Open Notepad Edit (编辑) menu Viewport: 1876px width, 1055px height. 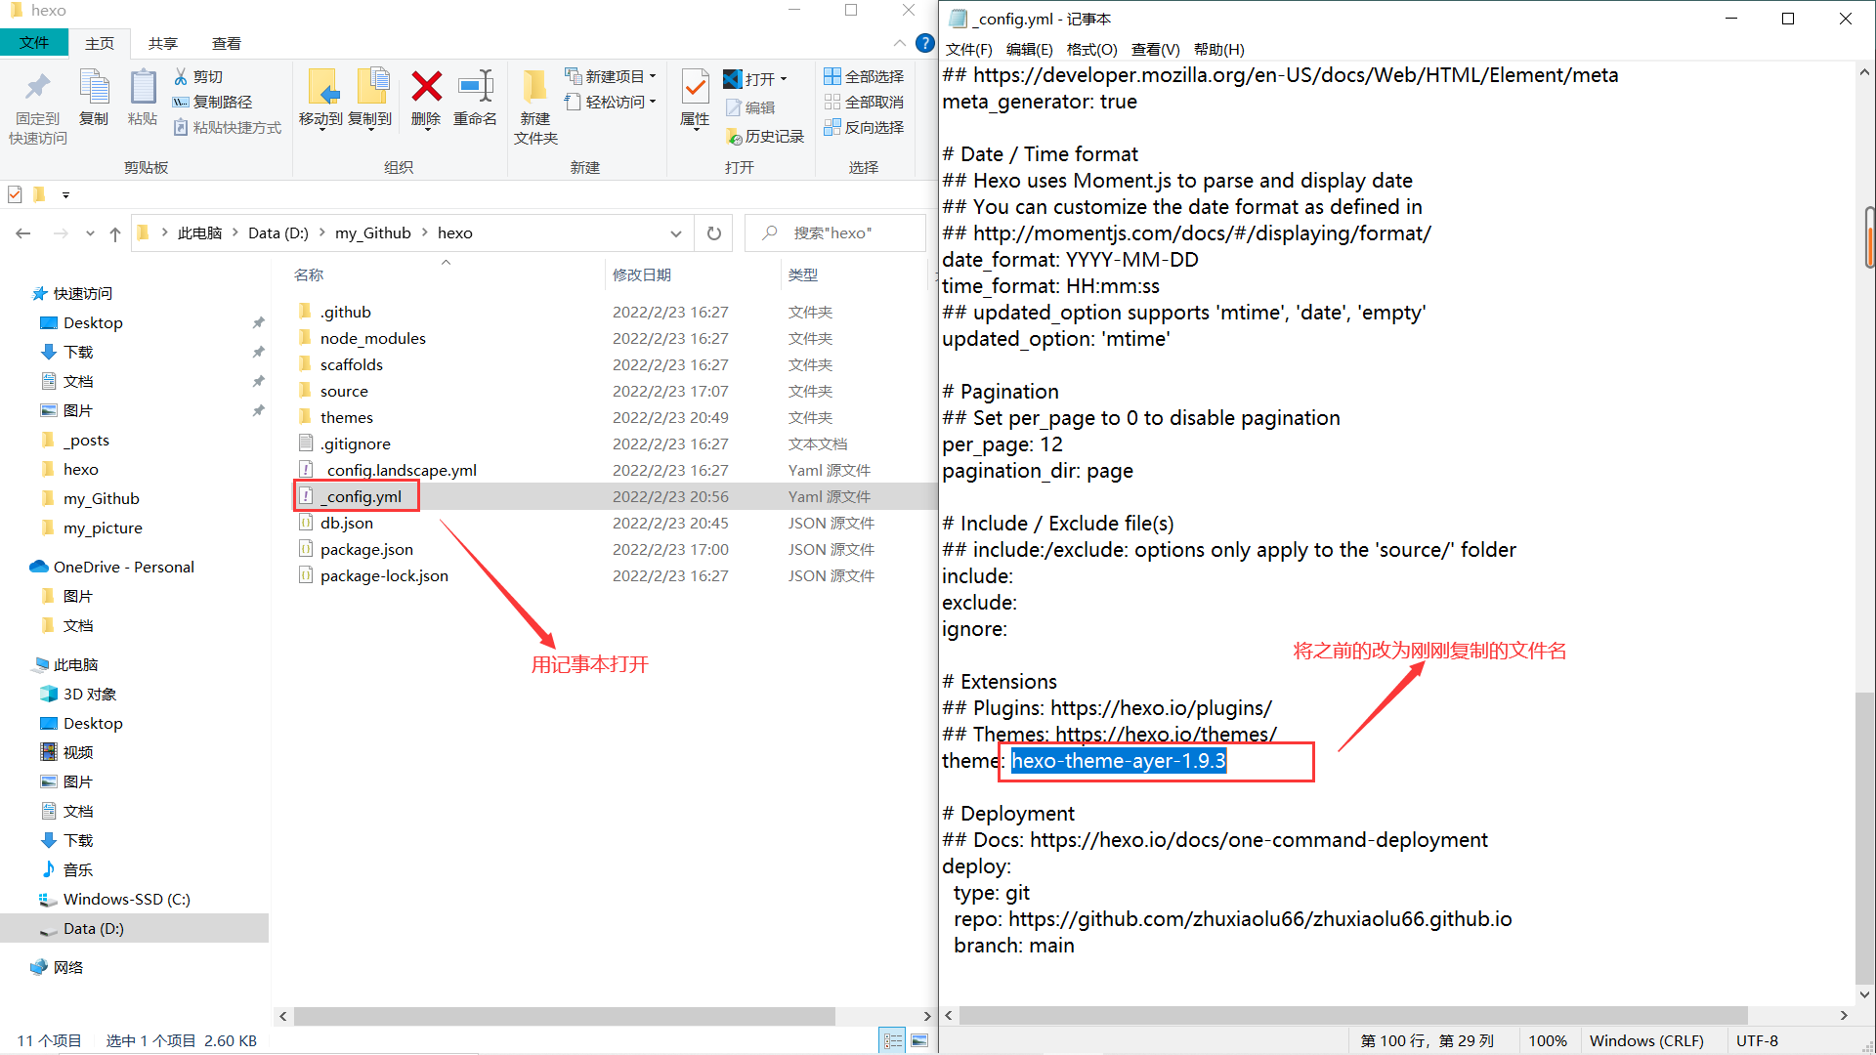(1029, 49)
